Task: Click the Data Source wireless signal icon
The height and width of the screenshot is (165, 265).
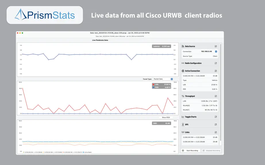Action: pyautogui.click(x=183, y=46)
